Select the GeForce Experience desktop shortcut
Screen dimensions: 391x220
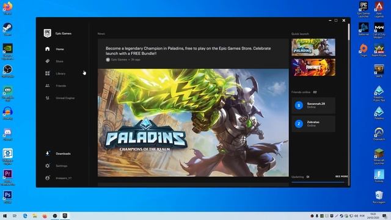coord(8,51)
